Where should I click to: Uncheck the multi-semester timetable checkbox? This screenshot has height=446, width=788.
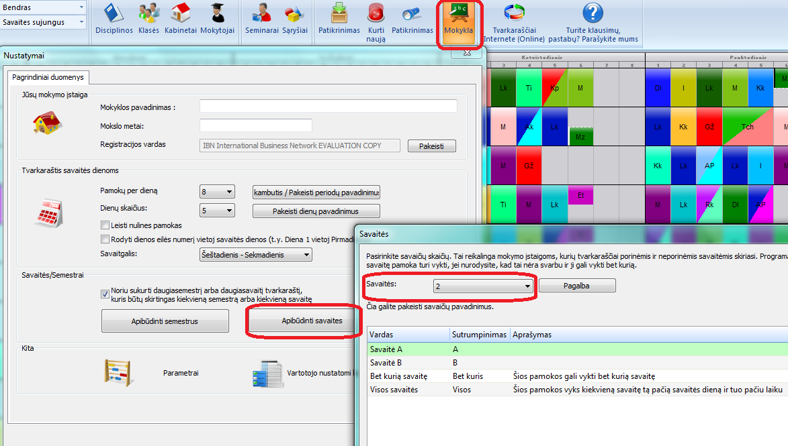105,293
